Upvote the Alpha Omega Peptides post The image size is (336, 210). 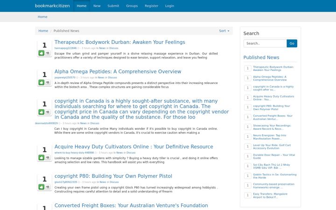(x=42, y=82)
